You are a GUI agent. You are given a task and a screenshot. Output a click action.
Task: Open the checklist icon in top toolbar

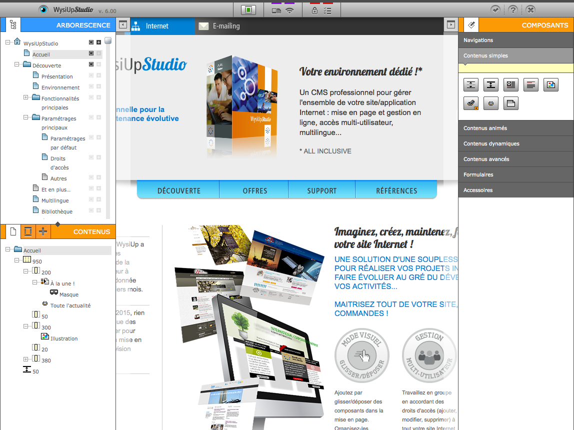click(327, 10)
